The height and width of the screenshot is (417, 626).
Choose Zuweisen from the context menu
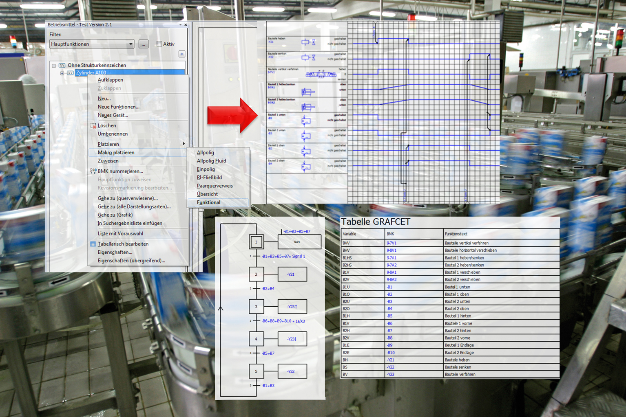(108, 161)
